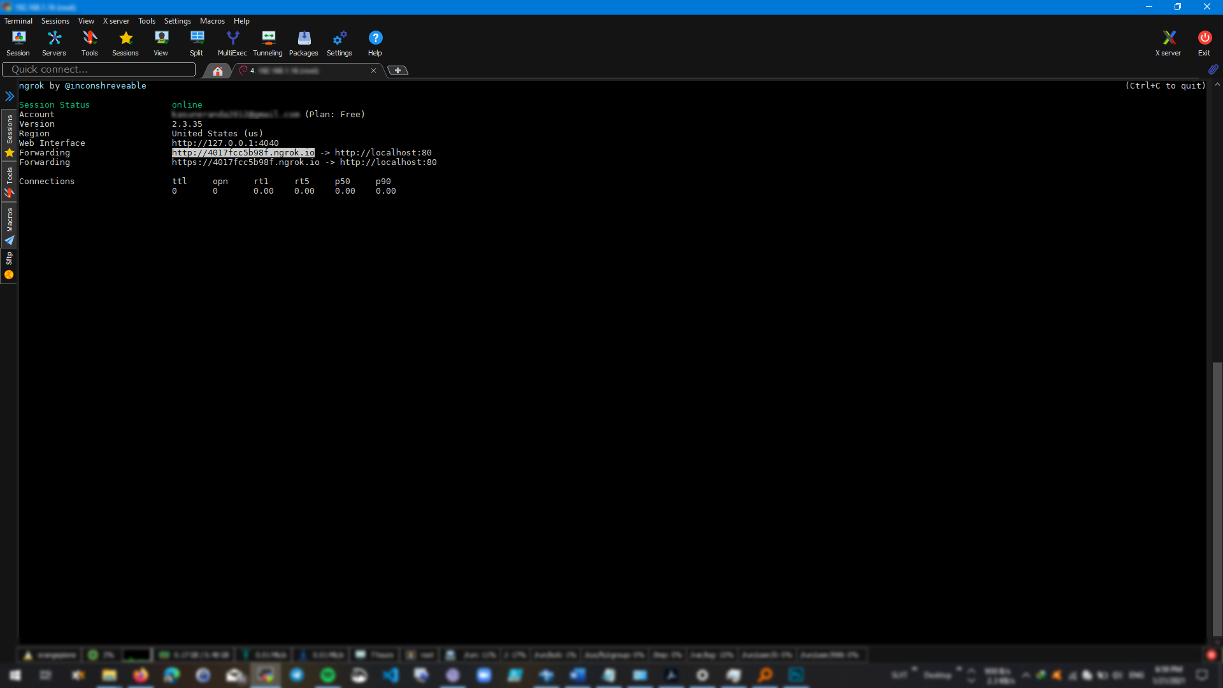This screenshot has height=688, width=1223.
Task: Open the Macros menu
Action: pos(212,21)
